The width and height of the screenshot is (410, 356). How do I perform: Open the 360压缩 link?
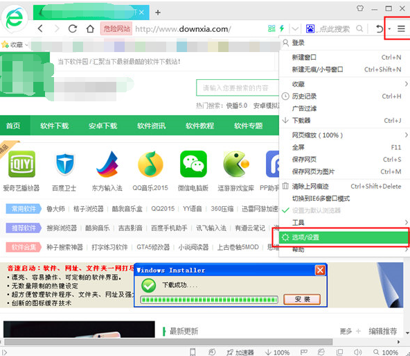point(222,209)
